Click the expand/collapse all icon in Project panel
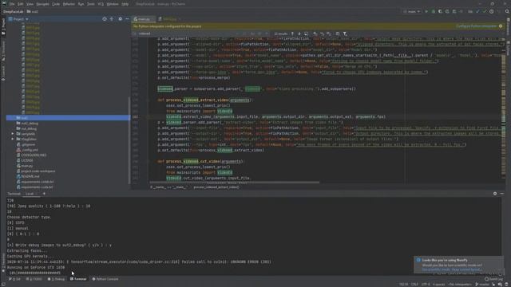This screenshot has width=511, height=287. (112, 19)
